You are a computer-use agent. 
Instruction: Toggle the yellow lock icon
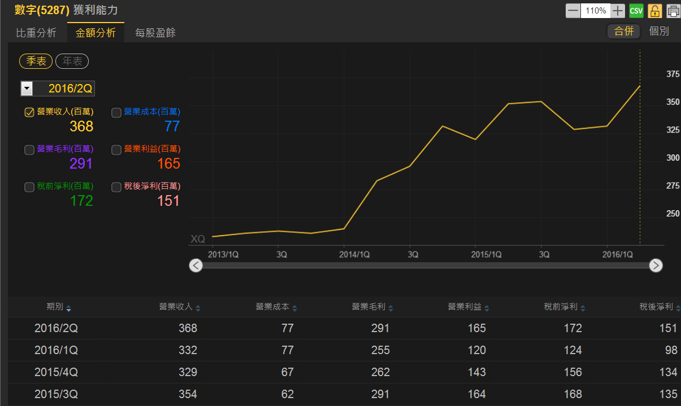pos(654,11)
